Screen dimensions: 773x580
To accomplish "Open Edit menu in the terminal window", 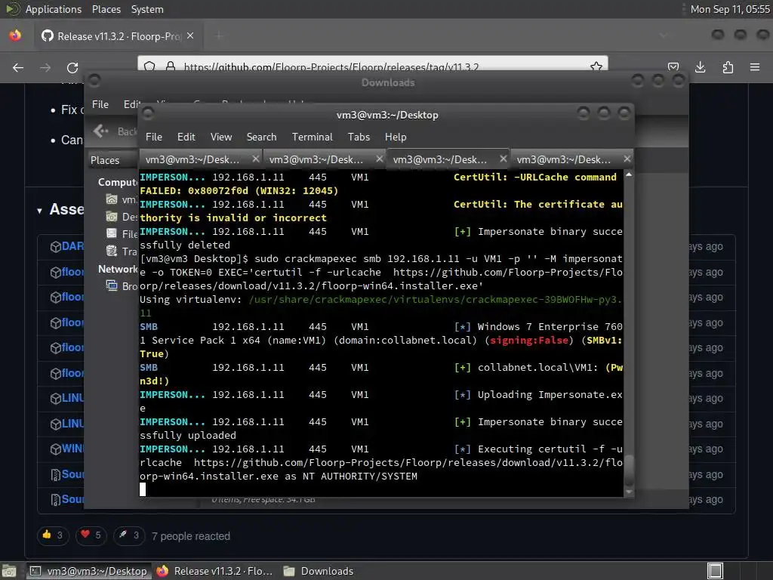I will coord(186,137).
